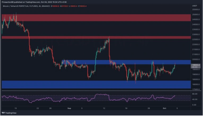203x116 pixels.
Task: Click the 26 date label just before Sep
Action: 50,108
